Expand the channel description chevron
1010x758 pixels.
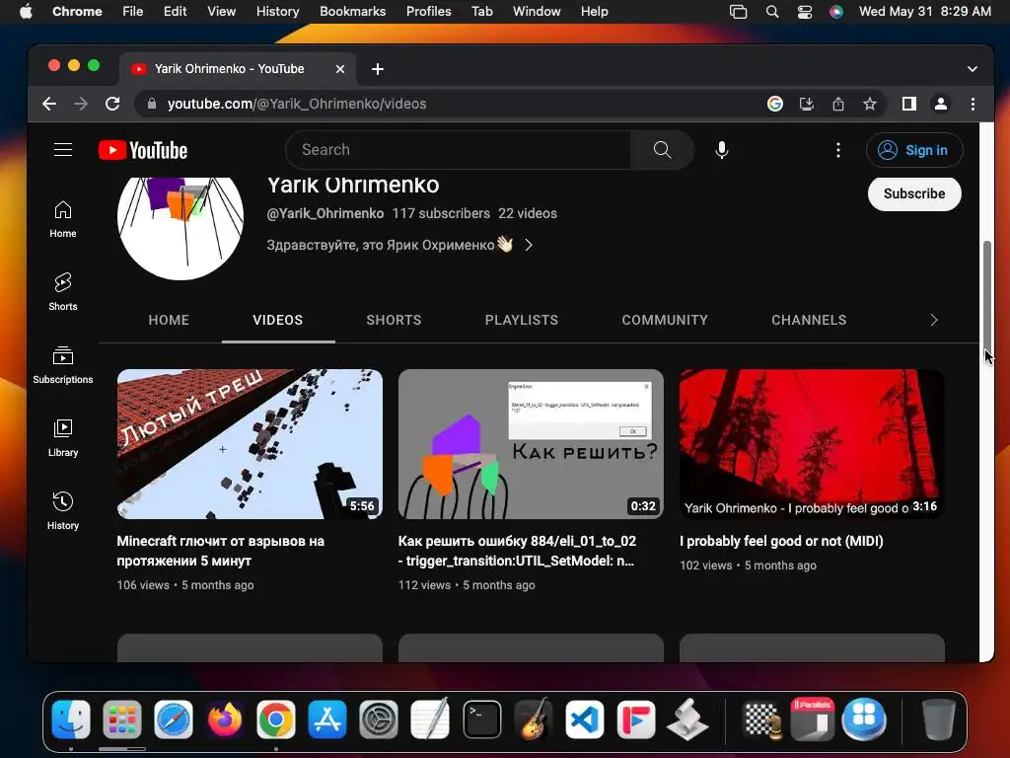(529, 245)
